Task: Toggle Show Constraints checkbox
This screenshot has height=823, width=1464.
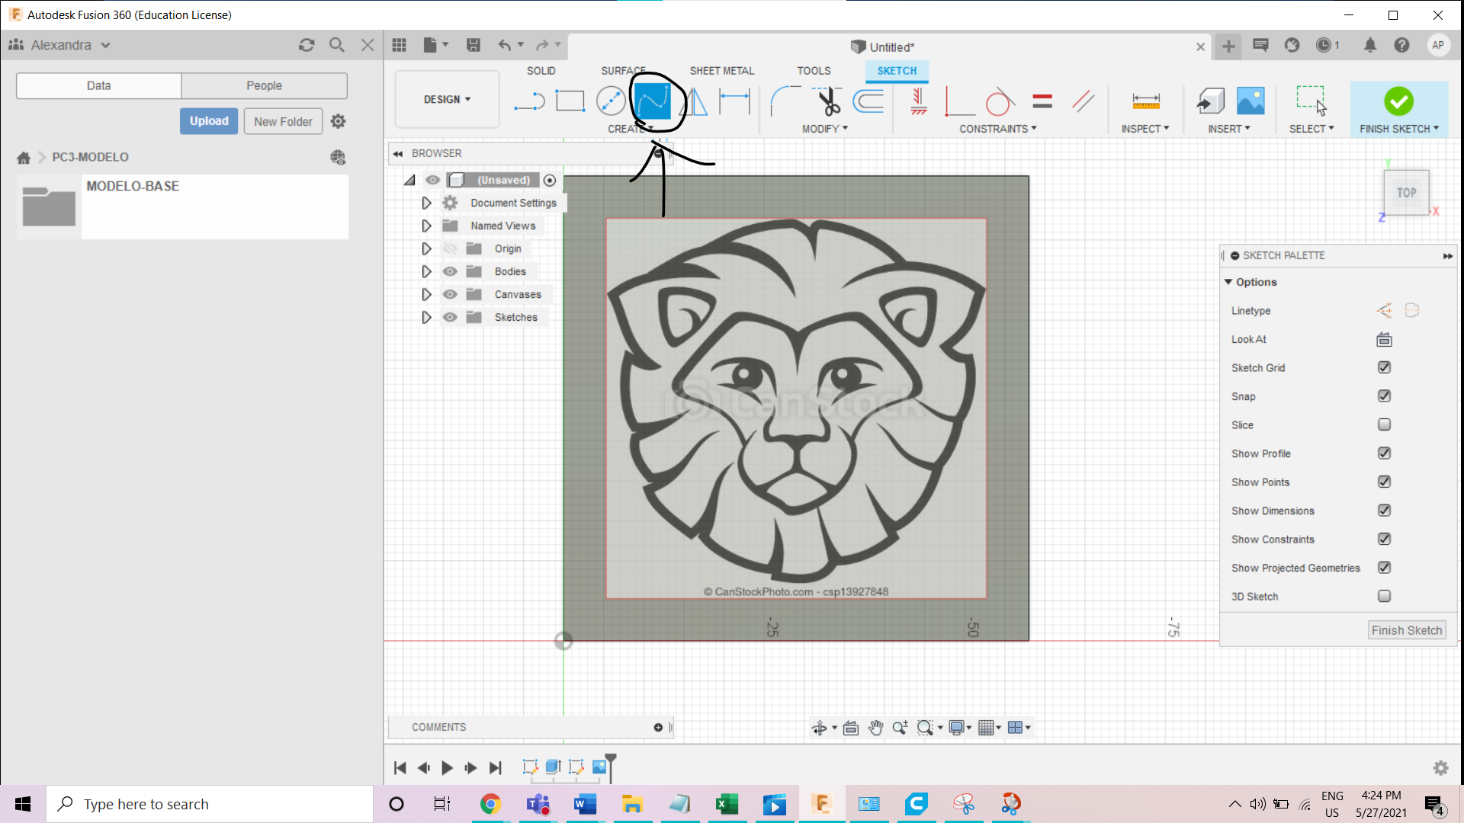Action: (1384, 539)
